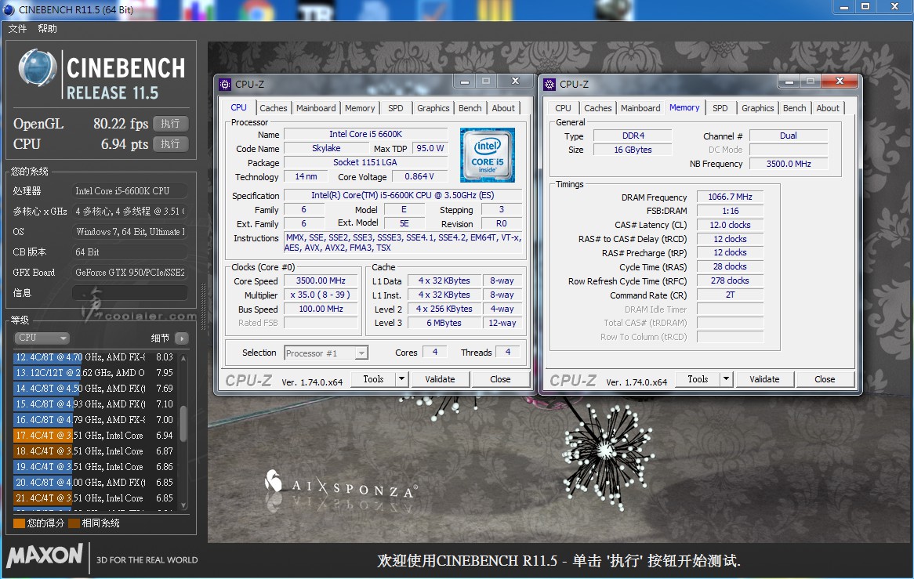Click the 相同系统 legend swatch
Screen dimensions: 914x579
74,523
